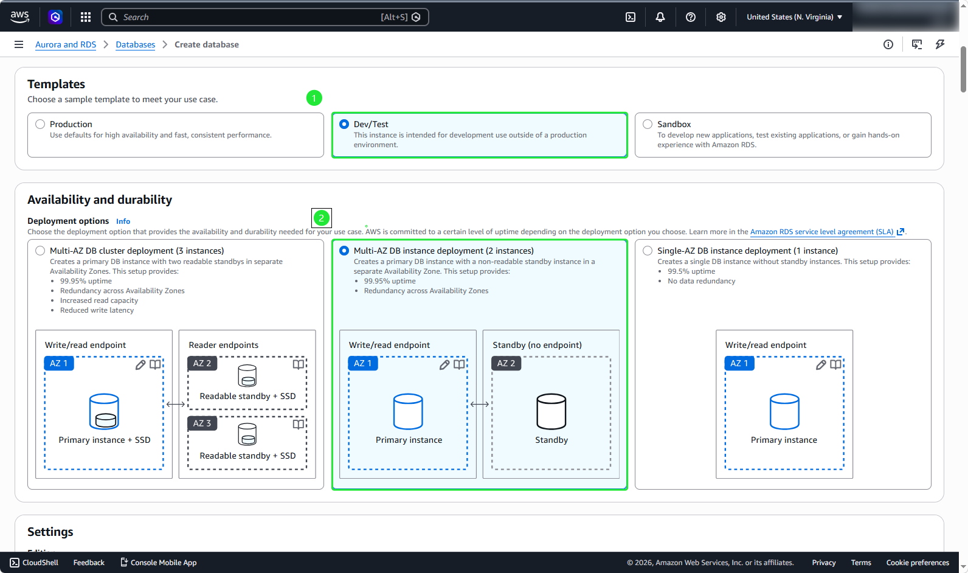Screen dimensions: 968x573
Task: Click the external link icon after SLA link
Action: [901, 232]
